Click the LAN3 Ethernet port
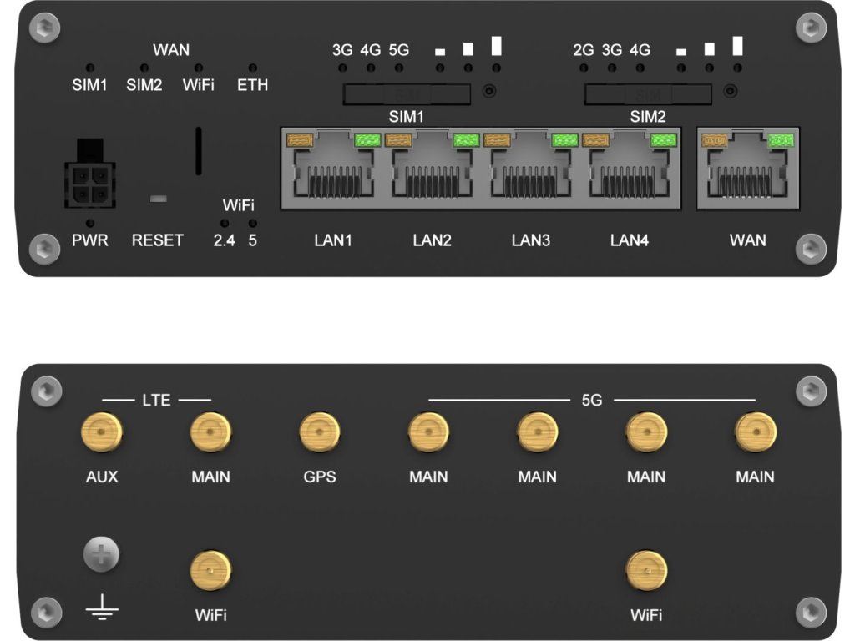The image size is (855, 641). tap(530, 169)
